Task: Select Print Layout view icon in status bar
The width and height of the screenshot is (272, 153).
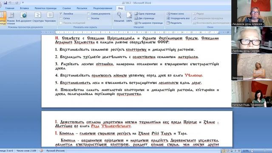Action: coord(224,151)
